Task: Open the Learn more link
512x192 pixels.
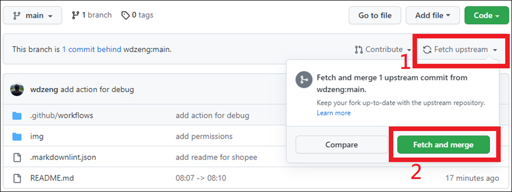Action: 334,113
